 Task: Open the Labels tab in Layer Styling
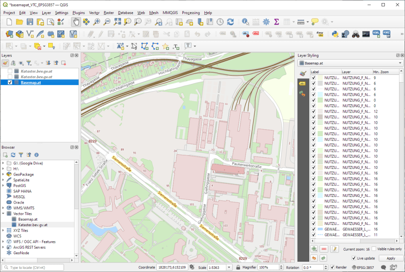(x=303, y=84)
